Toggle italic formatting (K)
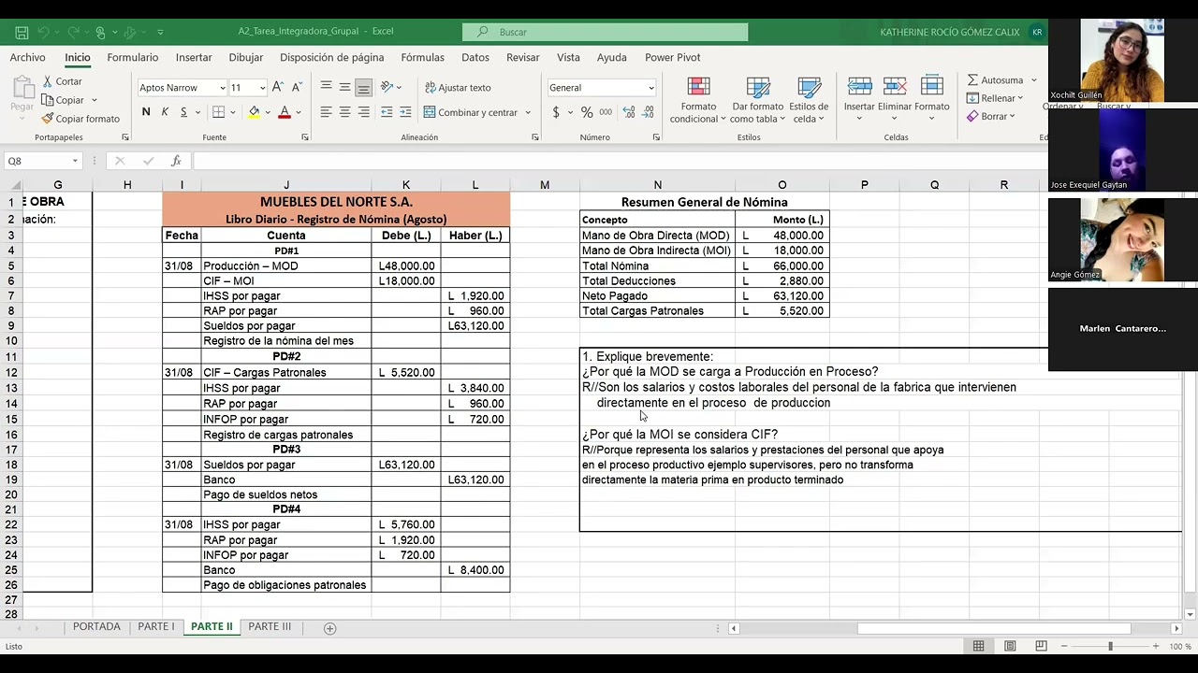The image size is (1198, 673). click(165, 112)
